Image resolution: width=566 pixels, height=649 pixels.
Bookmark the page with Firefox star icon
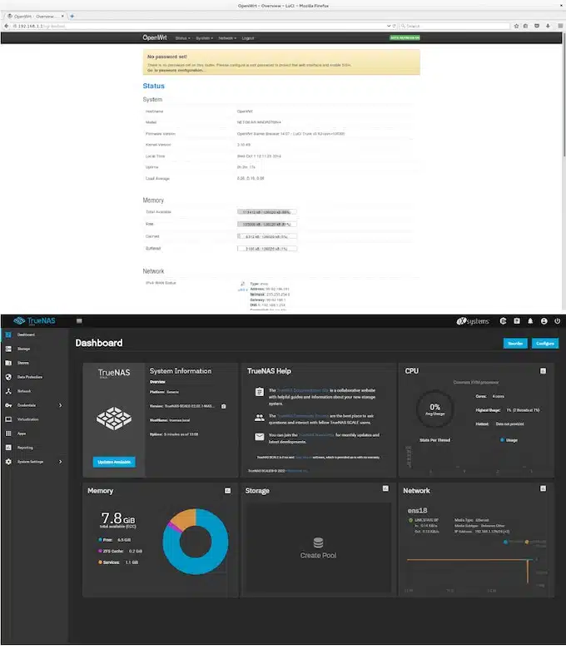(x=516, y=26)
